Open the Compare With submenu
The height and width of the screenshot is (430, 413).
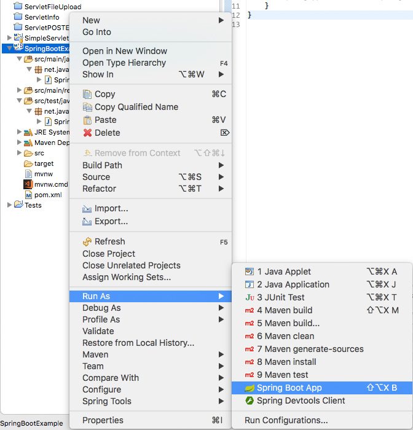click(x=151, y=378)
